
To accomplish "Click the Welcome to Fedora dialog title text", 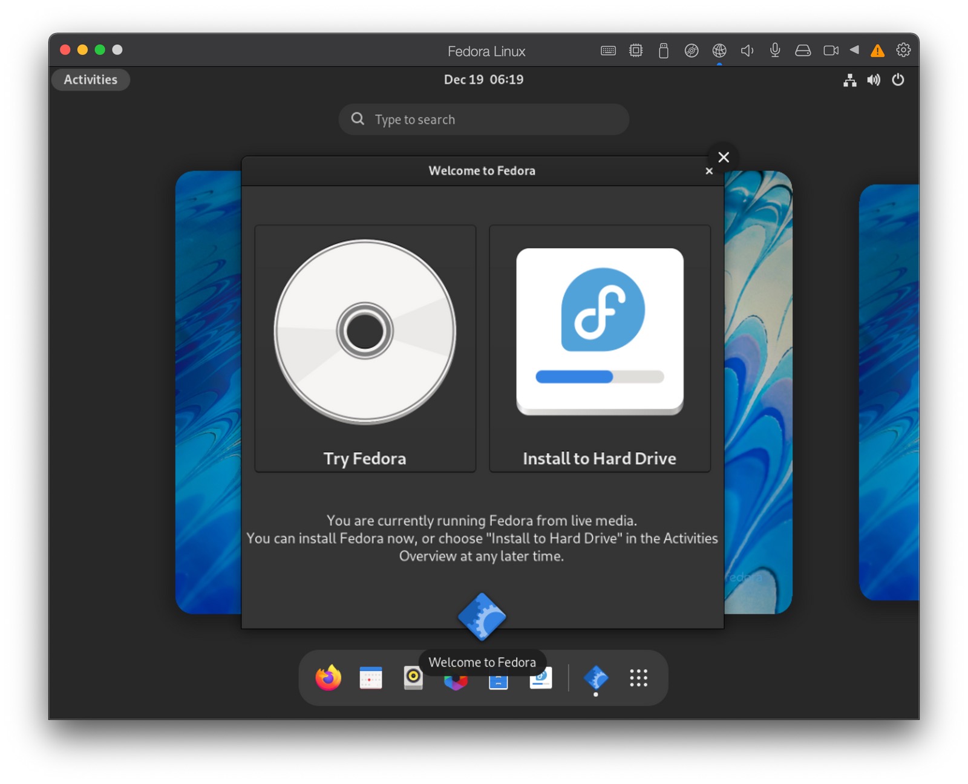I will 482,171.
